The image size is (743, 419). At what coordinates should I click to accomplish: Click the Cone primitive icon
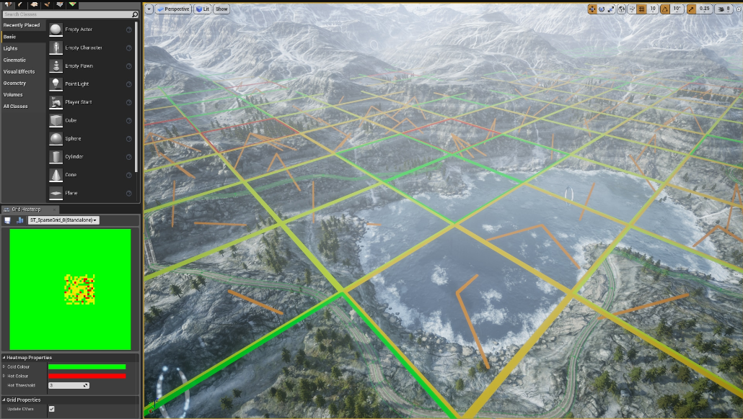point(56,175)
